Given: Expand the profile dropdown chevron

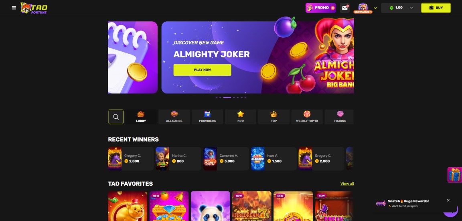Looking at the screenshot, I should [375, 8].
